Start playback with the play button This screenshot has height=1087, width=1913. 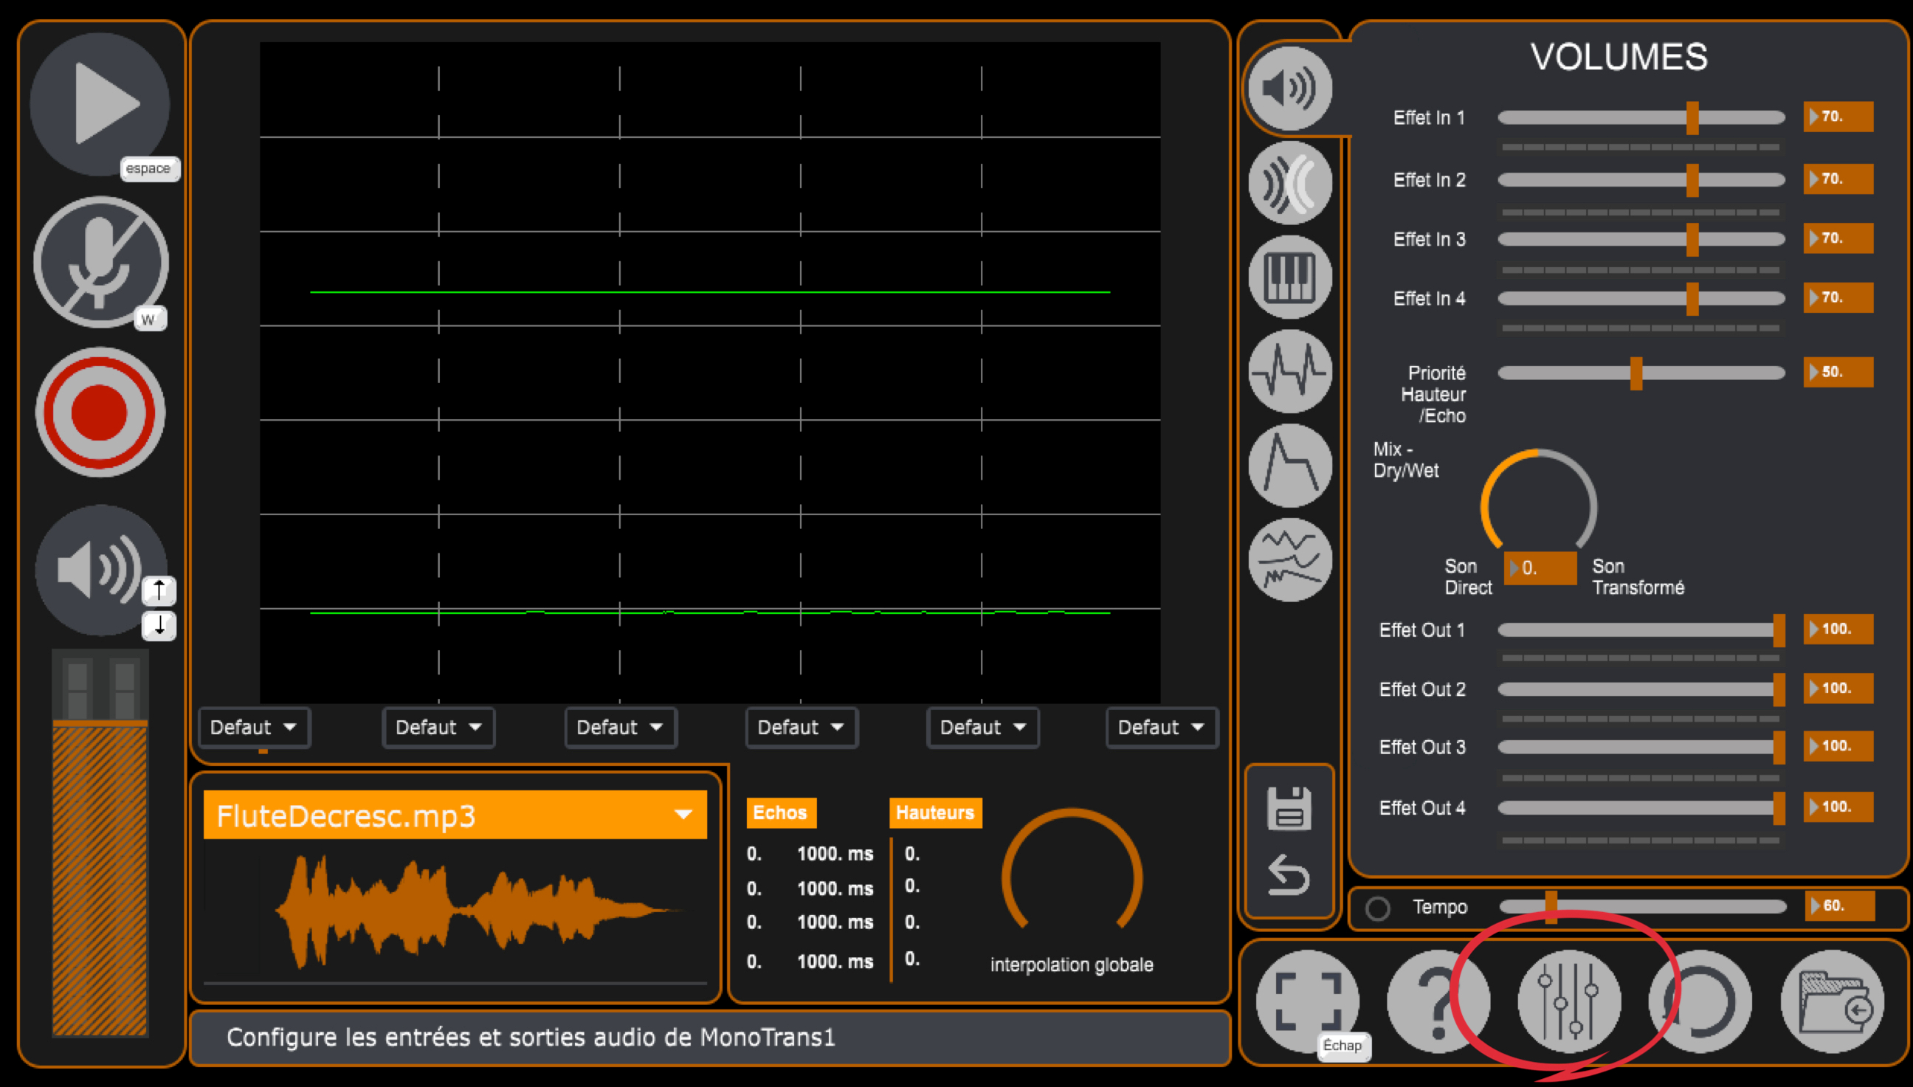tap(100, 104)
